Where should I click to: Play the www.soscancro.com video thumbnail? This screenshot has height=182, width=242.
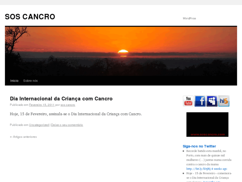207,125
